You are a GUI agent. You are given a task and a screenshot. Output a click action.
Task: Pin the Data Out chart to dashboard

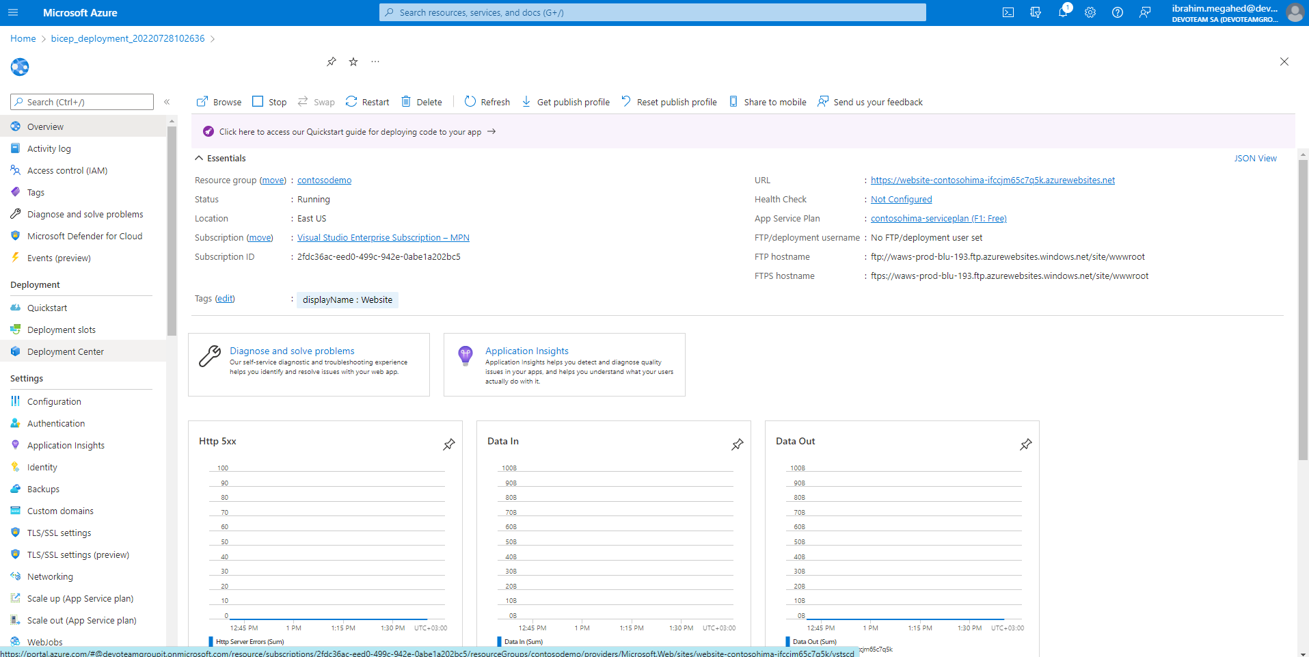point(1025,444)
